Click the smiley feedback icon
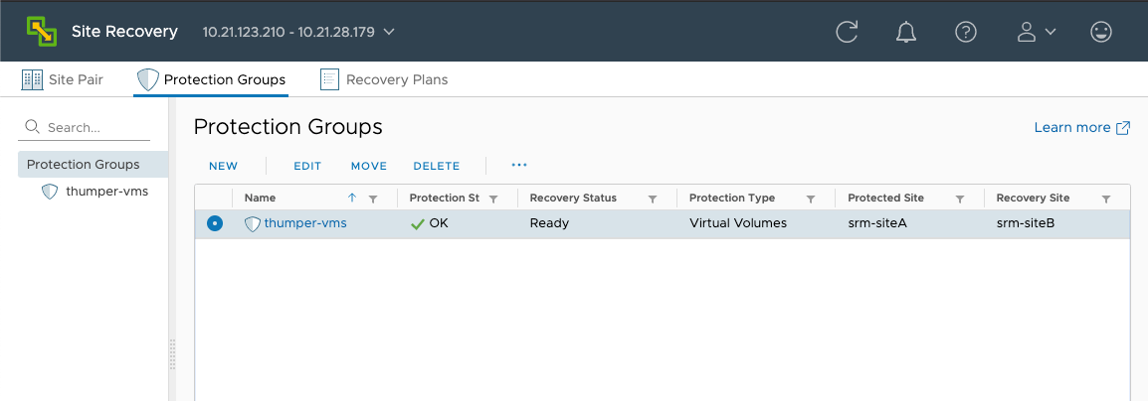The width and height of the screenshot is (1148, 401). click(1101, 32)
